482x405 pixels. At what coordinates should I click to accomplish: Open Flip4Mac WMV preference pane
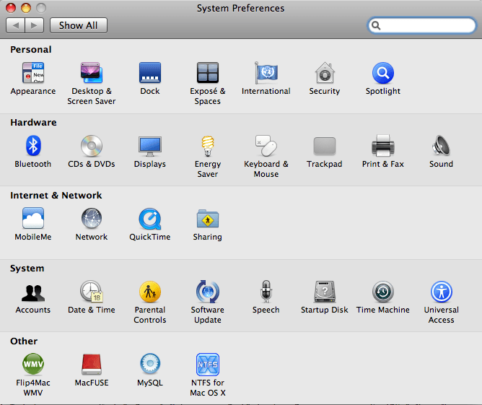(33, 365)
